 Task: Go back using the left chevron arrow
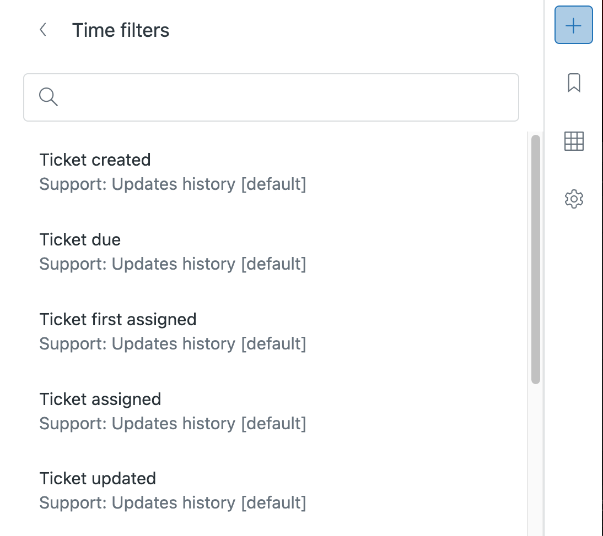[x=43, y=30]
